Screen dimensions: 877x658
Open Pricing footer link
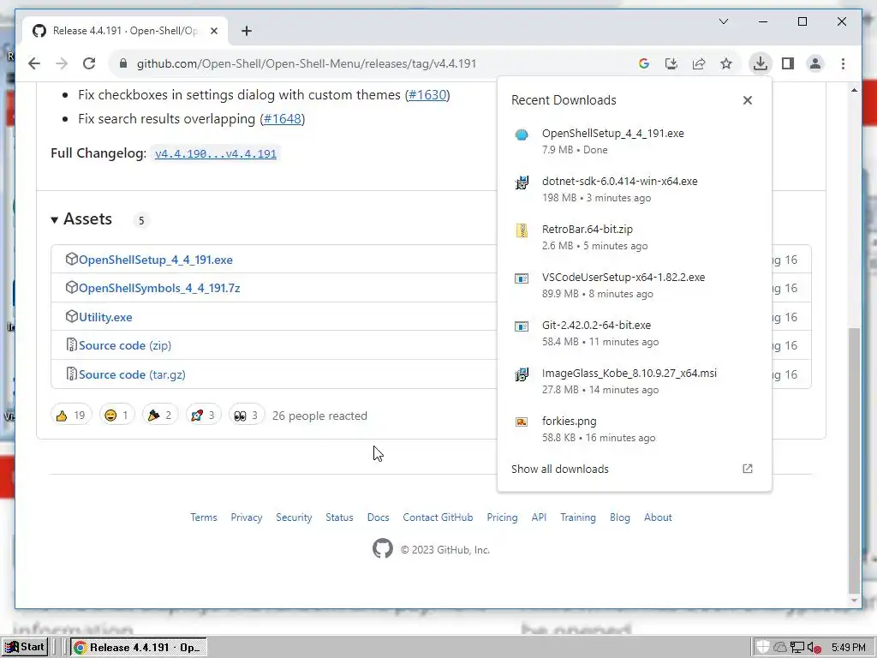502,517
